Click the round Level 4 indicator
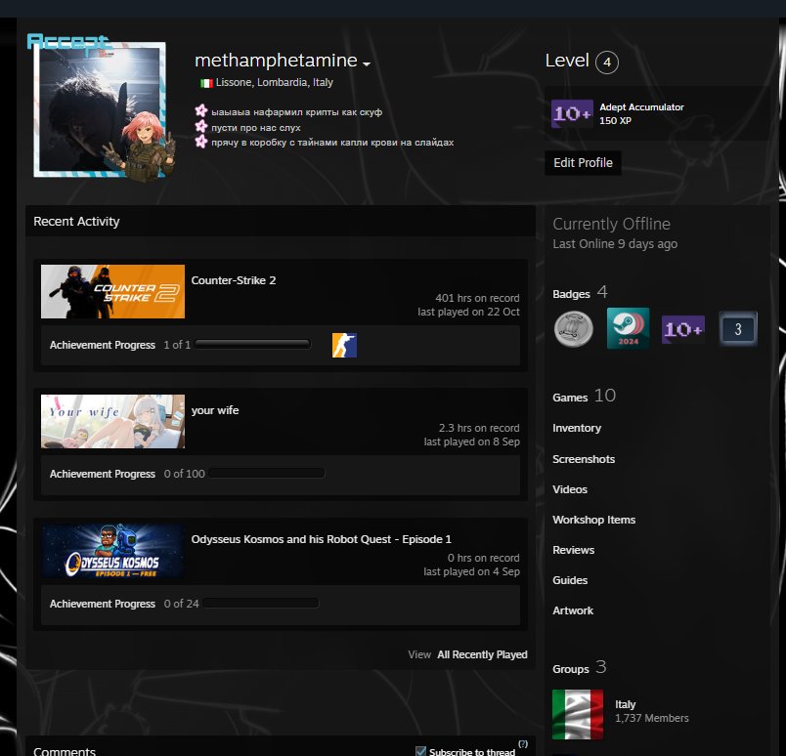The image size is (786, 756). point(606,62)
